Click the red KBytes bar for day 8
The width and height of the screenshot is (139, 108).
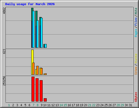pos(37,90)
